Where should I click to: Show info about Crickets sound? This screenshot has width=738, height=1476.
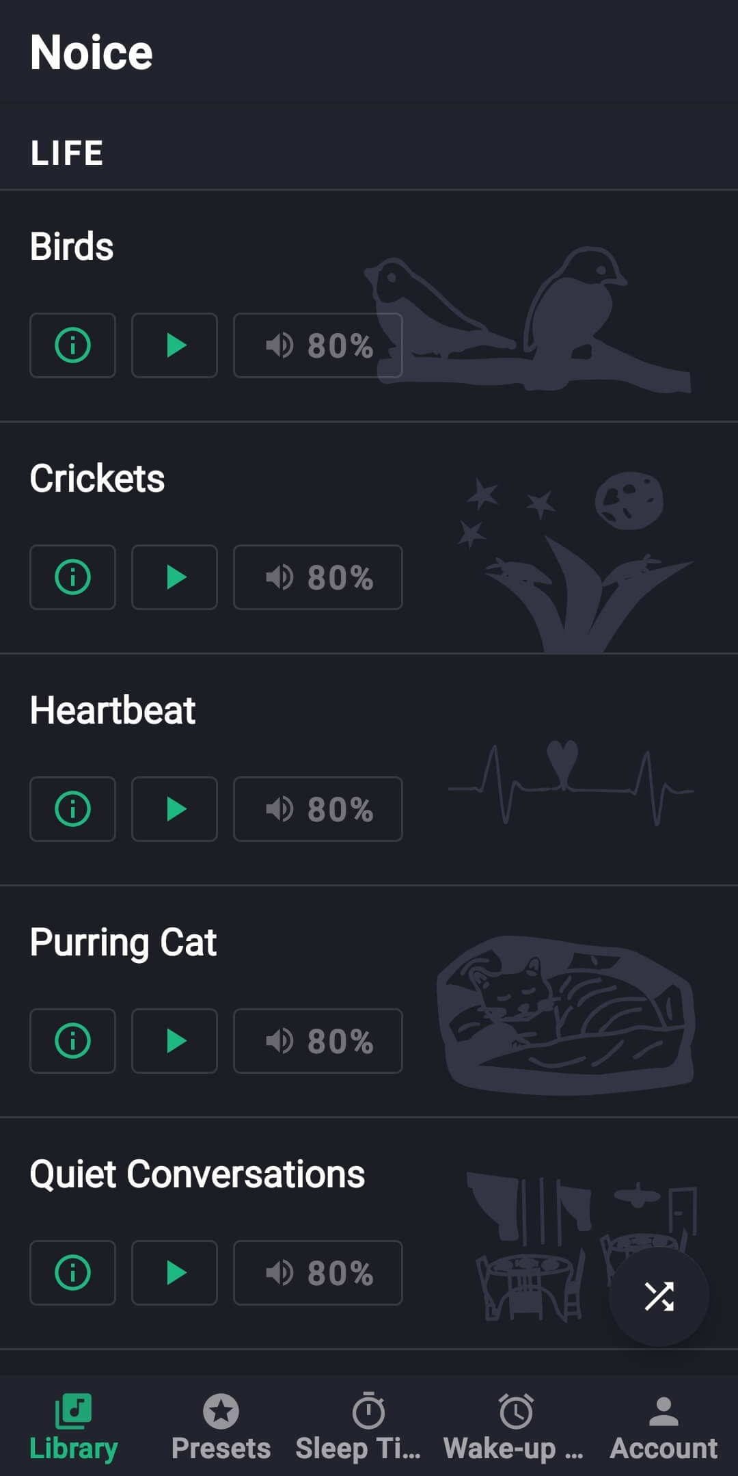pyautogui.click(x=72, y=577)
